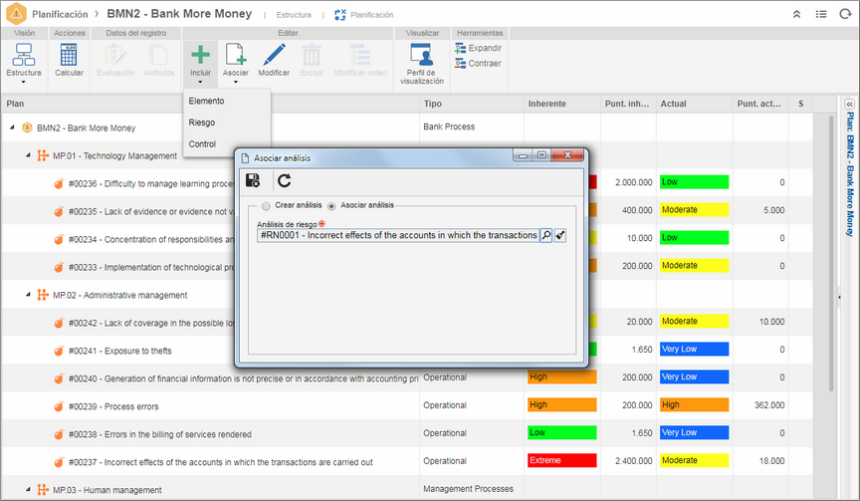Screen dimensions: 860x501
Task: Click the Extreme red inherent cell of #00237
Action: 562,460
